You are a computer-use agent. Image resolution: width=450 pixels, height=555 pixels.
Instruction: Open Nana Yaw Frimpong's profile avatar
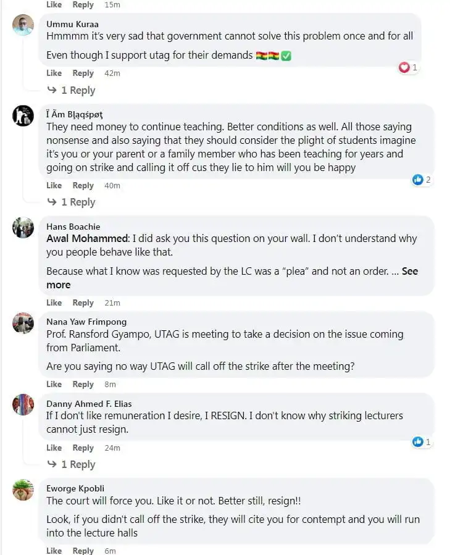pos(23,323)
